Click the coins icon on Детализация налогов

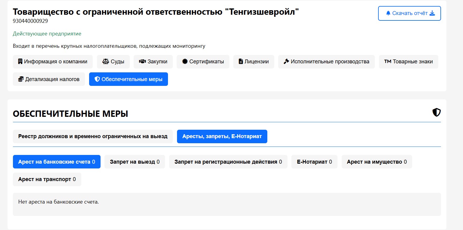(x=21, y=79)
